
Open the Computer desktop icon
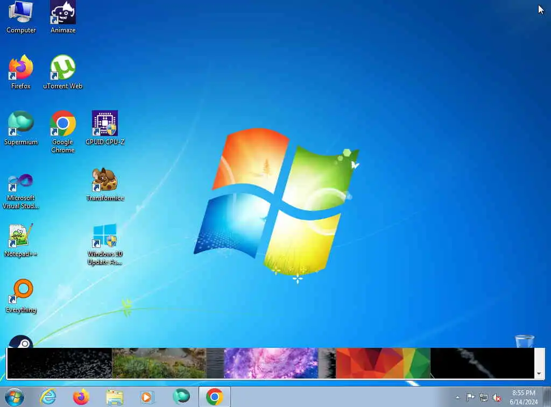pyautogui.click(x=21, y=17)
